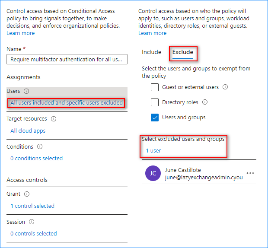
Task: Click June Castillote's JC avatar
Action: [153, 173]
